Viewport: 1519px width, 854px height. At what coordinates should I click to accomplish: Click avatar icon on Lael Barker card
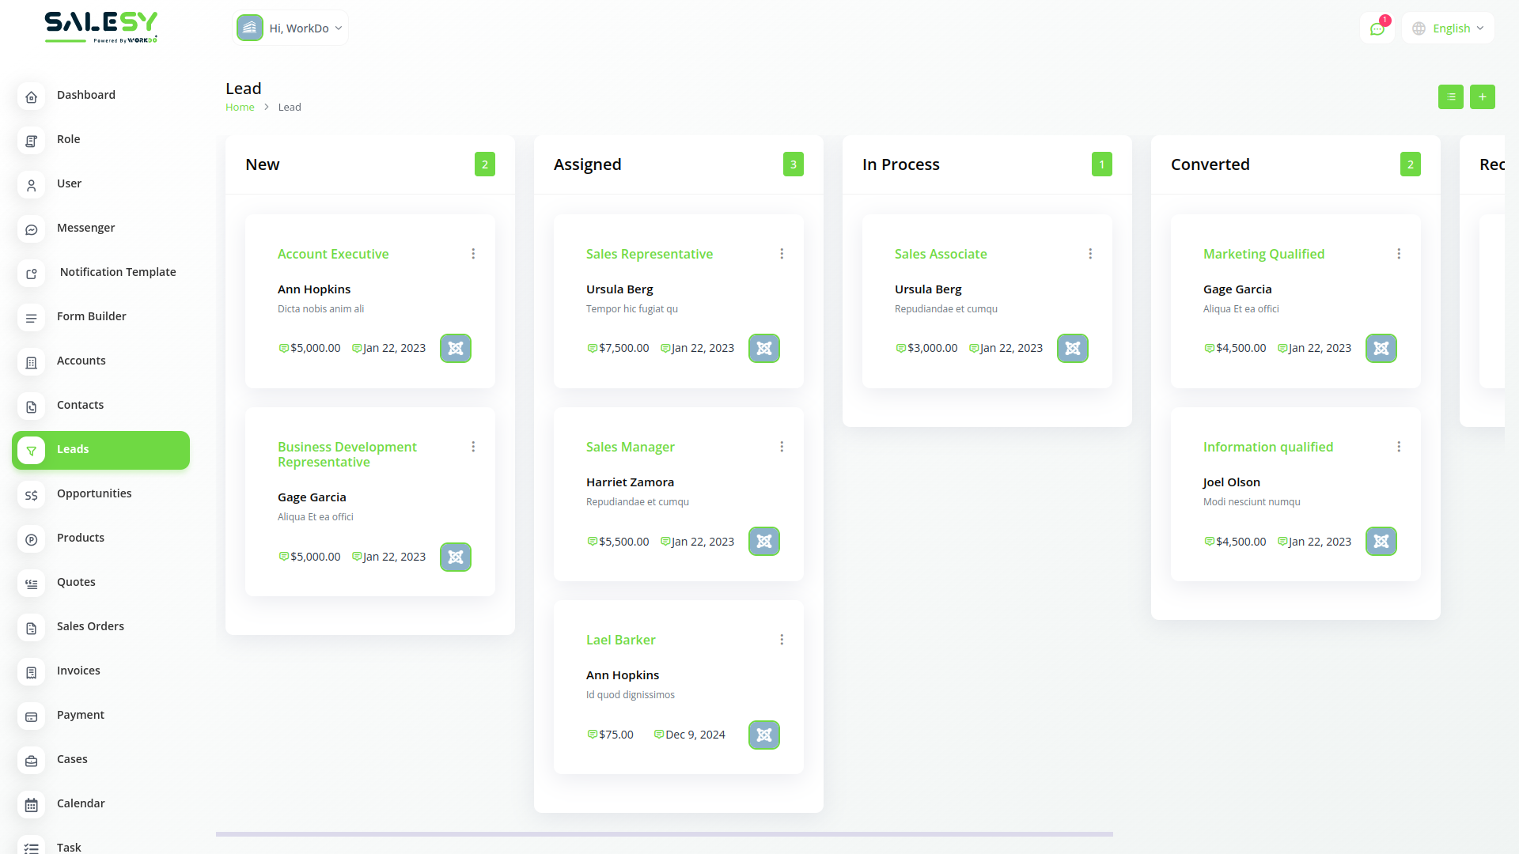[x=763, y=735]
